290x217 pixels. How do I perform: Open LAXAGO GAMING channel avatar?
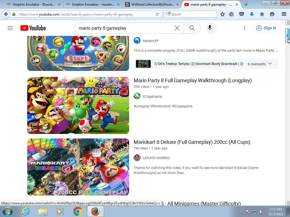137,158
